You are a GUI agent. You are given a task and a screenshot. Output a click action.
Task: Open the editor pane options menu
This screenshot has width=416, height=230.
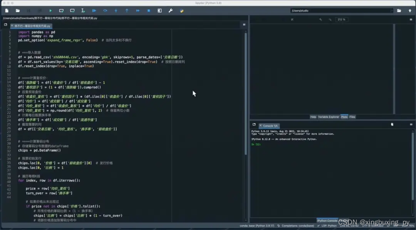[244, 25]
